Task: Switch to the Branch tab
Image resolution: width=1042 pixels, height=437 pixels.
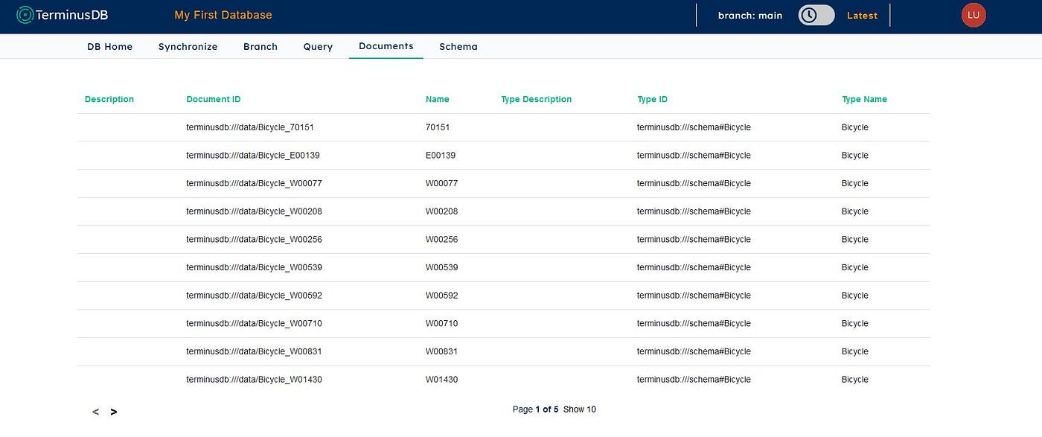Action: point(260,46)
